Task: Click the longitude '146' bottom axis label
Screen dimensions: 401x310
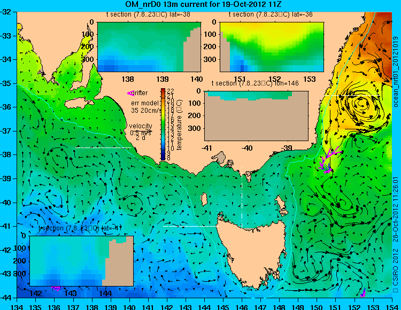Action: click(242, 306)
